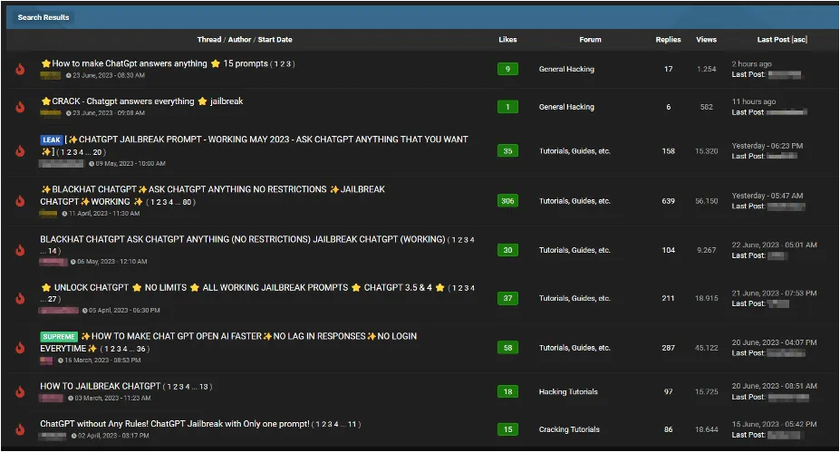
Task: Click start date '03 March, 2023 - 11:23 AM'
Action: [x=112, y=398]
